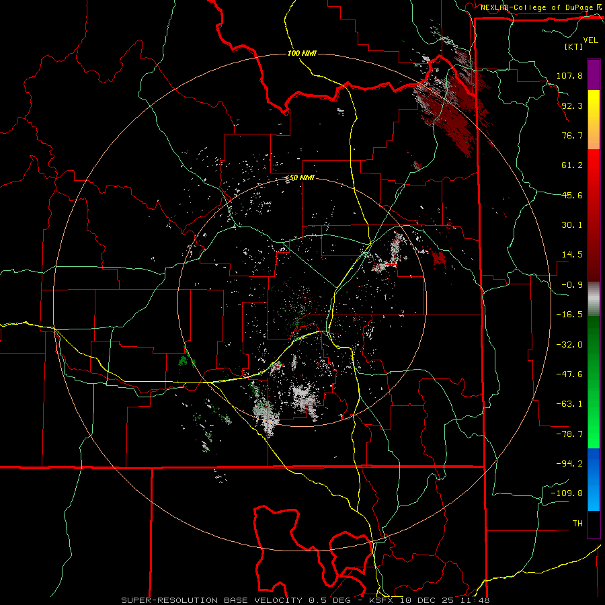Select the 61.2 legend value
This screenshot has height=605, width=605.
pyautogui.click(x=572, y=165)
